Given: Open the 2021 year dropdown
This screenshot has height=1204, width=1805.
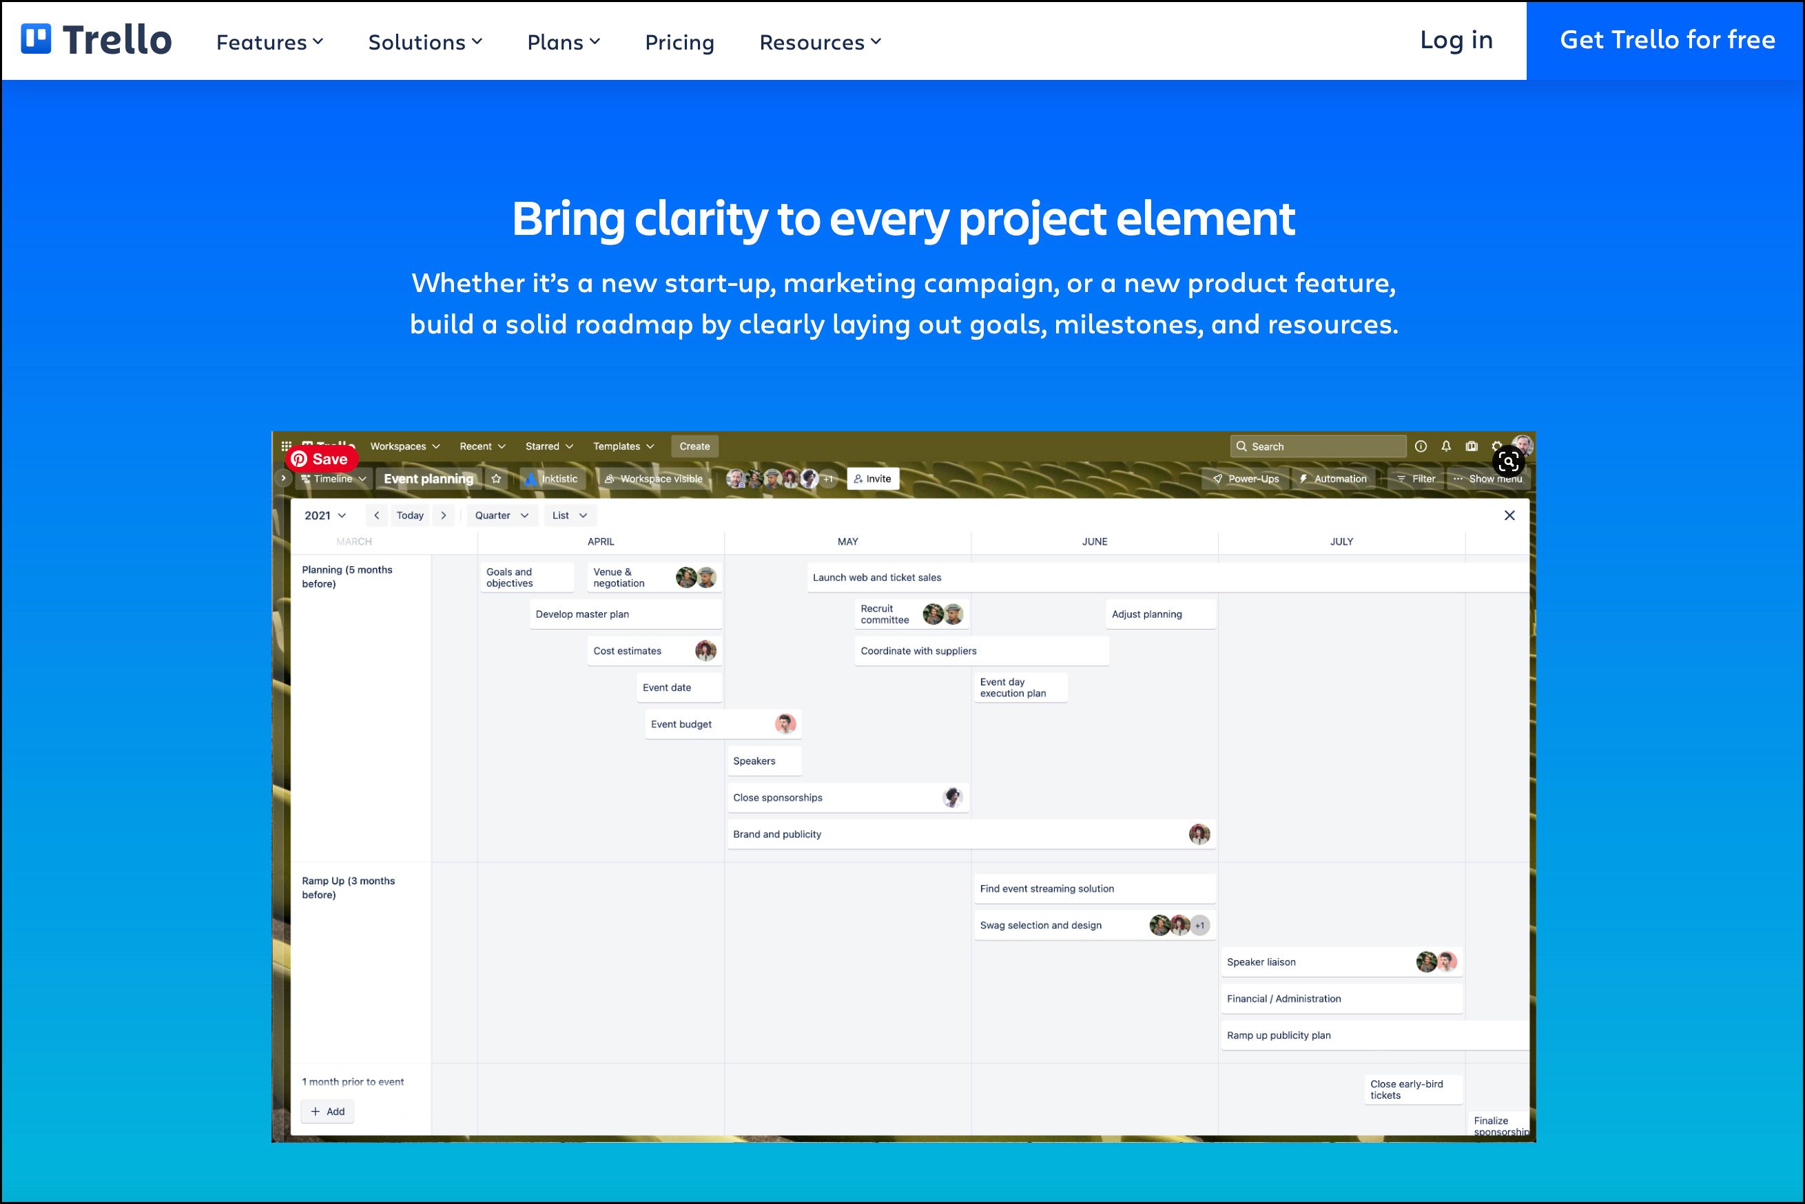Looking at the screenshot, I should pos(325,515).
